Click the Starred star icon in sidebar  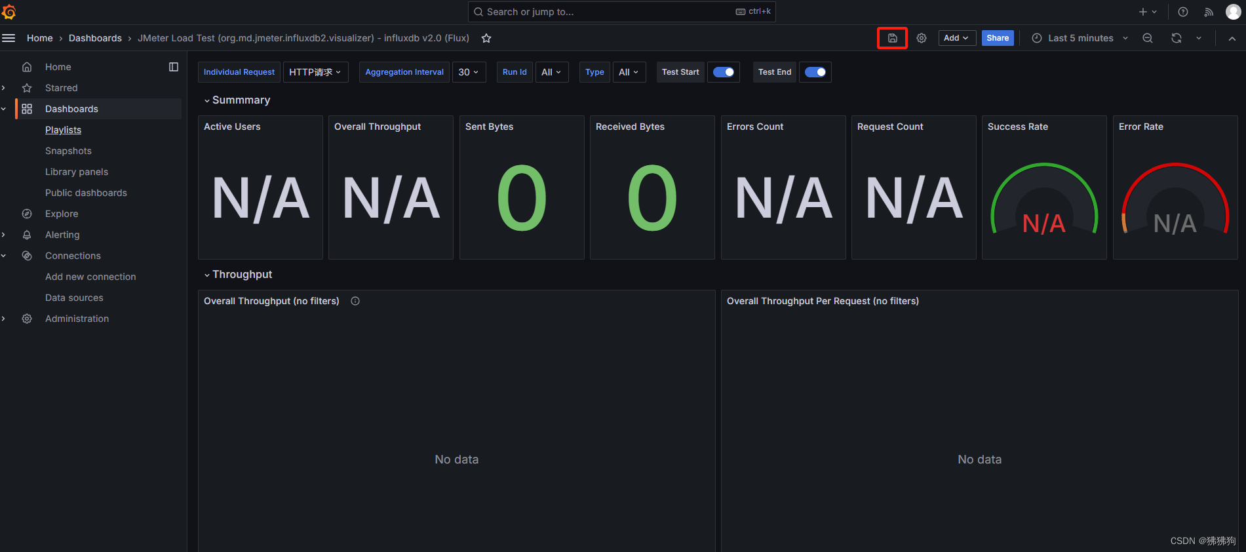[27, 88]
